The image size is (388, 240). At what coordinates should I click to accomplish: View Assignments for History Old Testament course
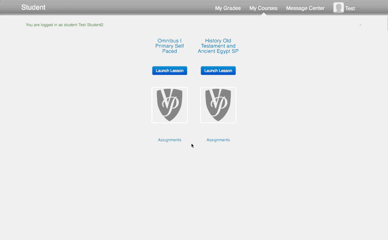[x=218, y=140]
